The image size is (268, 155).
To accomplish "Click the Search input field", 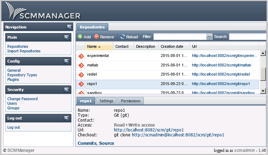I will [x=248, y=37].
